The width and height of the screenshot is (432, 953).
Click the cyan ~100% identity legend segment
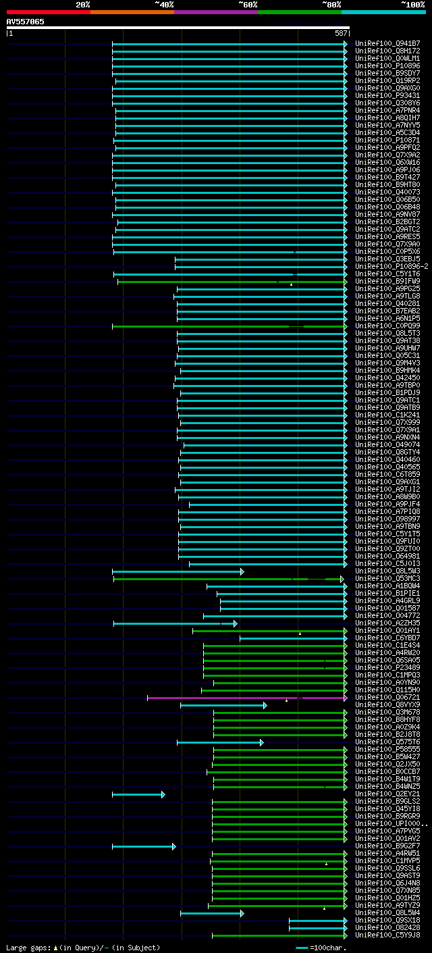(383, 12)
